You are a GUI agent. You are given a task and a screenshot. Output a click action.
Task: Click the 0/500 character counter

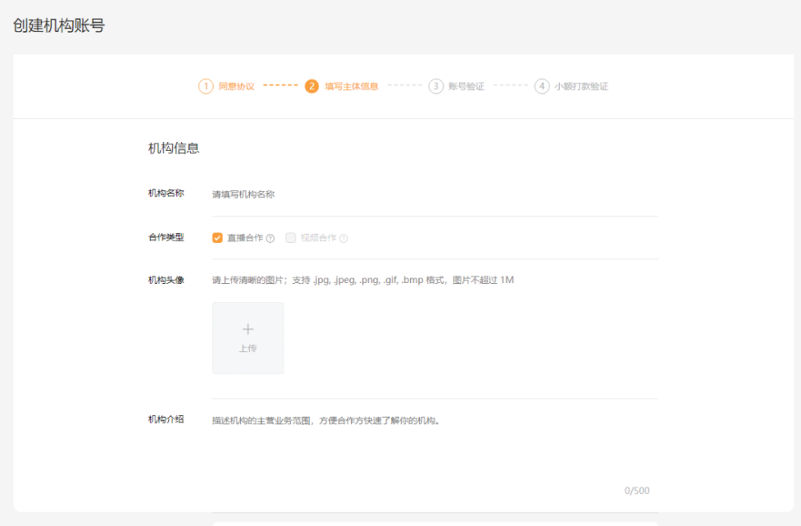coord(638,490)
